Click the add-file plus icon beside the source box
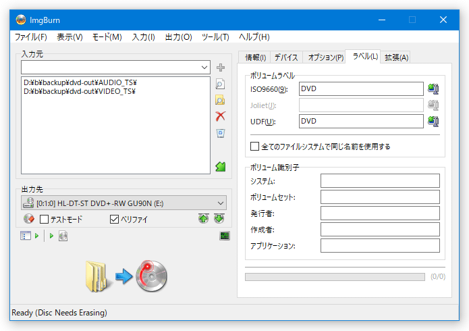469x331 pixels. pos(221,68)
